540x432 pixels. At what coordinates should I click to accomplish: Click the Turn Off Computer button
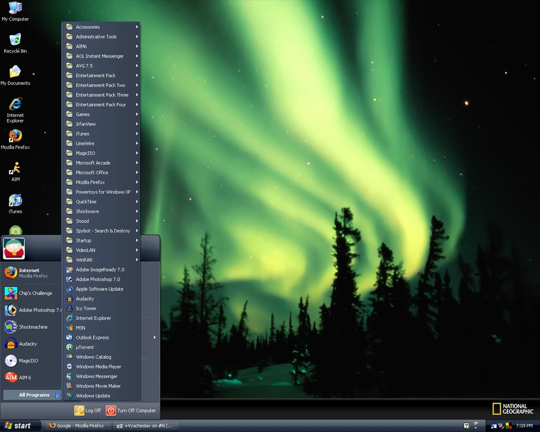pos(131,410)
